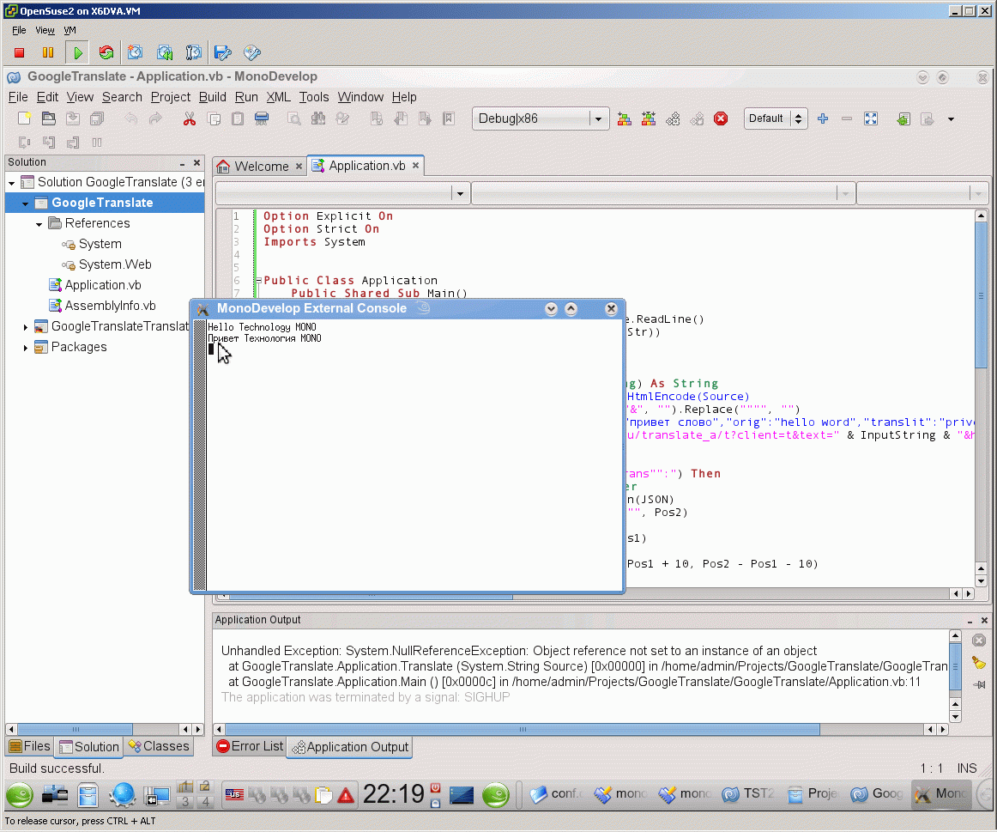Viewport: 997px width, 832px height.
Task: Click the Cut scissors icon
Action: click(x=190, y=118)
